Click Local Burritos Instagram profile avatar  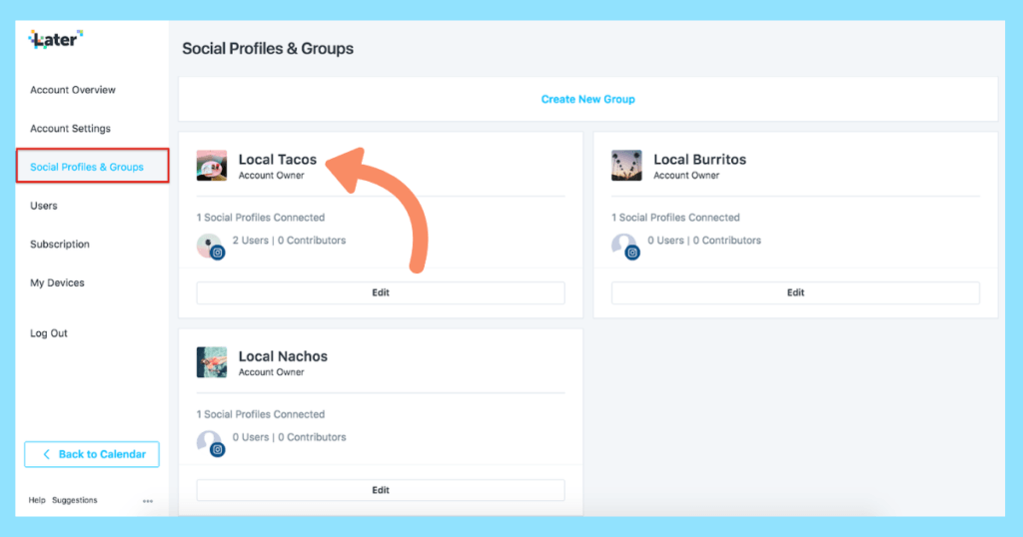pos(625,247)
